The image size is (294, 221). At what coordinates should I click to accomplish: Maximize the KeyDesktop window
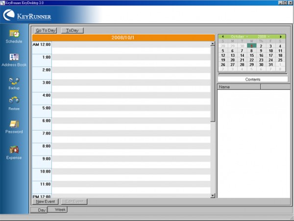[x=285, y=2]
